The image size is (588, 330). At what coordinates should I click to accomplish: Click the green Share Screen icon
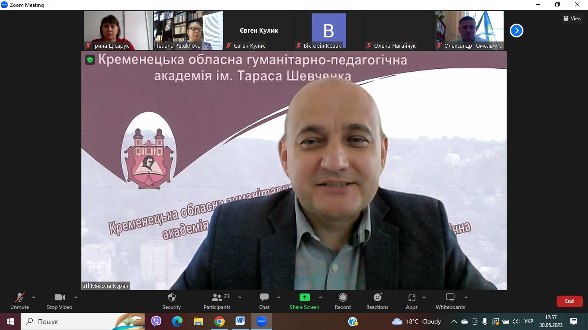click(x=304, y=297)
